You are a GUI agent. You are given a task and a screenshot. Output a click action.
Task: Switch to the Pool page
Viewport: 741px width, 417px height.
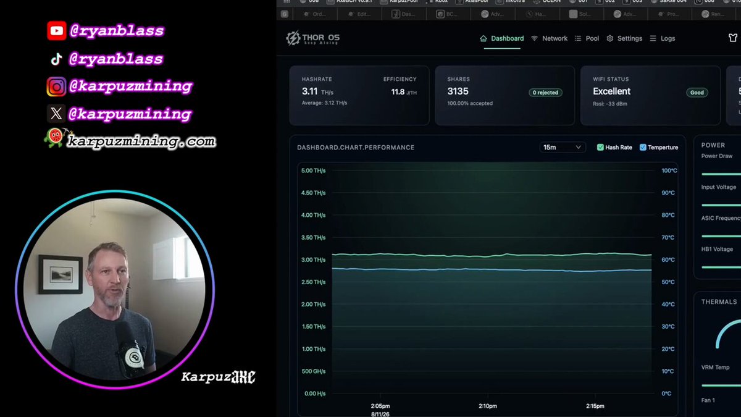[587, 38]
